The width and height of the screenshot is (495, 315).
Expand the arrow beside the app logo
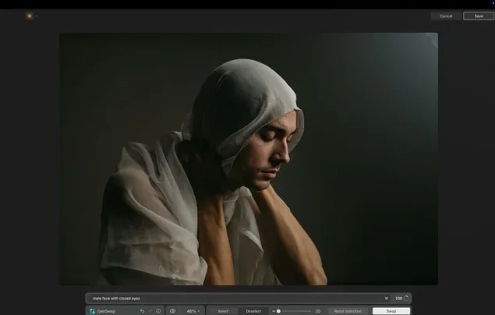coord(37,16)
